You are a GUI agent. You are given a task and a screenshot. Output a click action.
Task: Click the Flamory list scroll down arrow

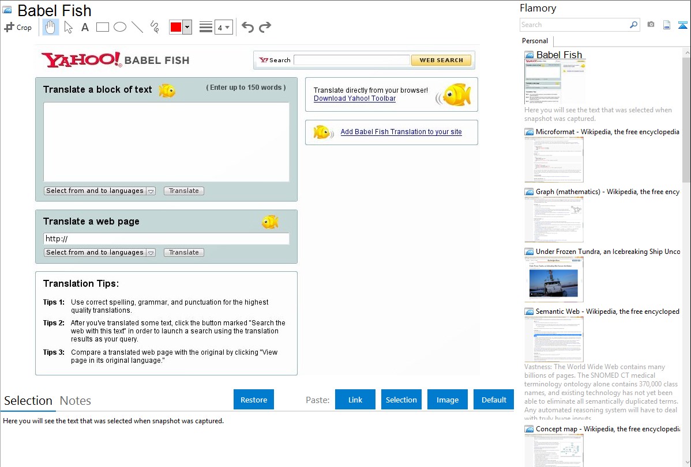click(686, 462)
